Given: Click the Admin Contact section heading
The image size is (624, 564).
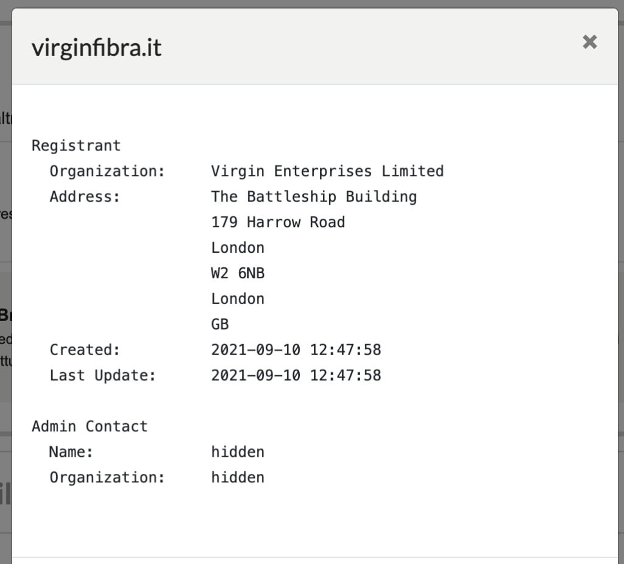Looking at the screenshot, I should pyautogui.click(x=90, y=426).
